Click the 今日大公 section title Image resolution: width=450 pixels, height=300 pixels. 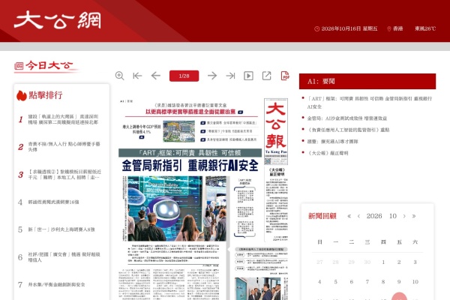pyautogui.click(x=49, y=66)
